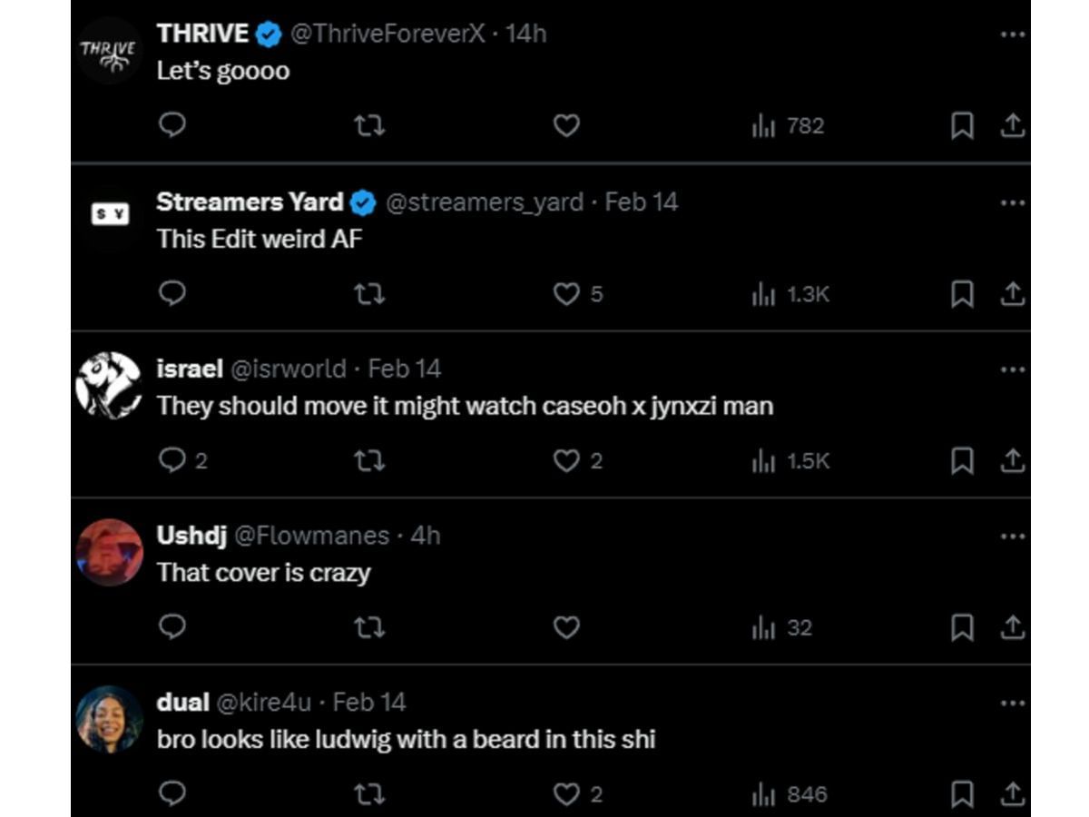
Task: Share dual's tweet about ludwig
Action: pyautogui.click(x=1012, y=794)
